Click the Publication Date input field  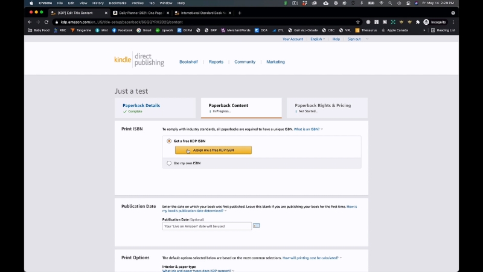tap(207, 226)
